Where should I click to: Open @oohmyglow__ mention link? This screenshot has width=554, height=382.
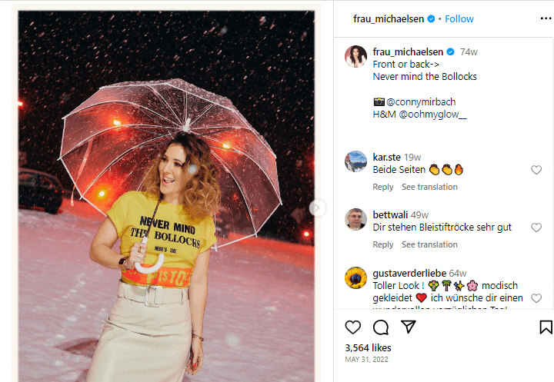click(x=433, y=115)
